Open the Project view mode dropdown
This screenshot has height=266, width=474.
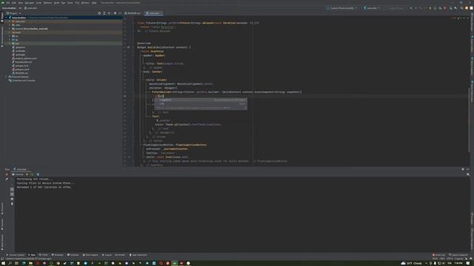(x=14, y=13)
